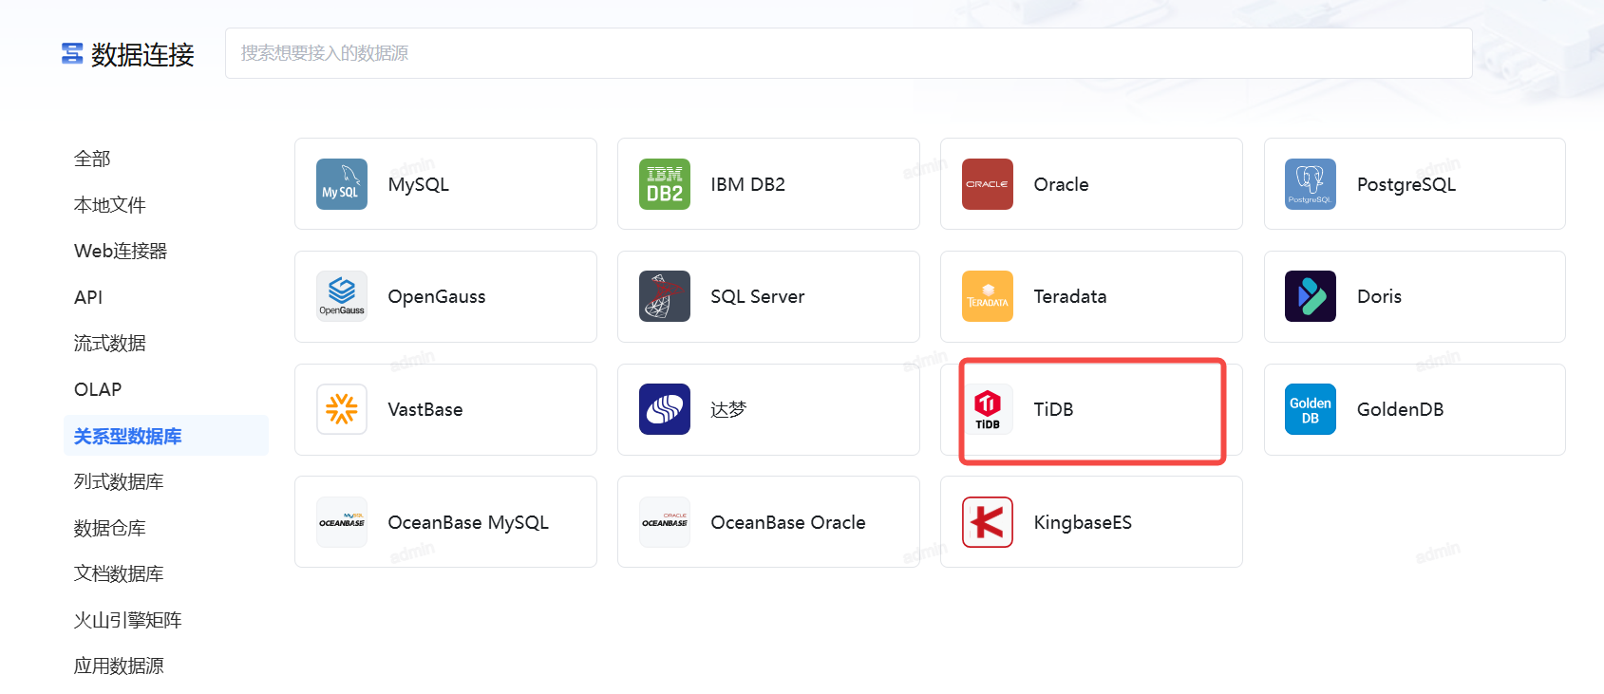Select the 火山引擎矩阵 category
The height and width of the screenshot is (694, 1604).
pyautogui.click(x=128, y=620)
